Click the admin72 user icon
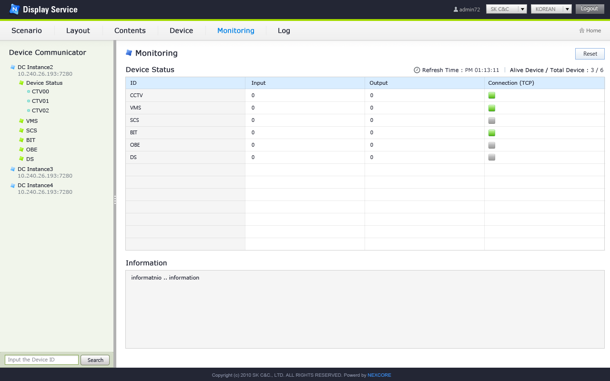Viewport: 610px width, 381px height. point(456,10)
